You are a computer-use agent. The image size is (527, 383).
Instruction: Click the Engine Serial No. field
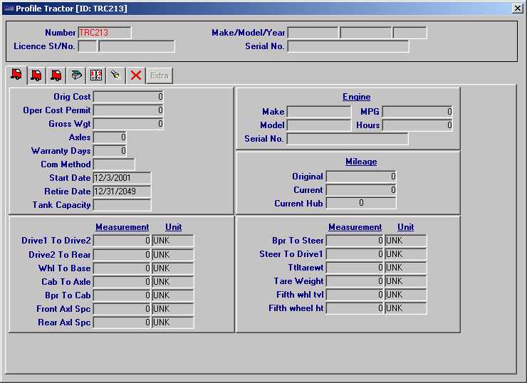coord(348,139)
